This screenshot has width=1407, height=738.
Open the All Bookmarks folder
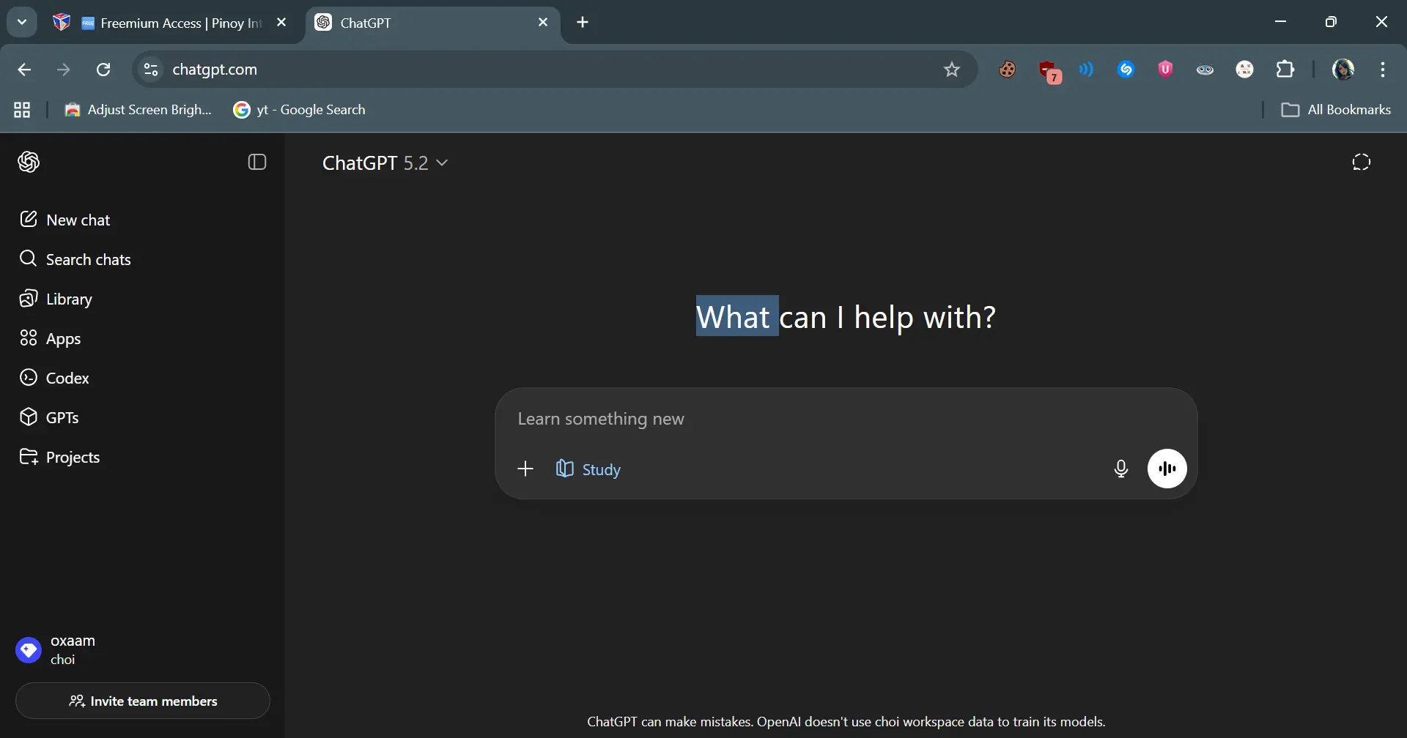coord(1336,110)
